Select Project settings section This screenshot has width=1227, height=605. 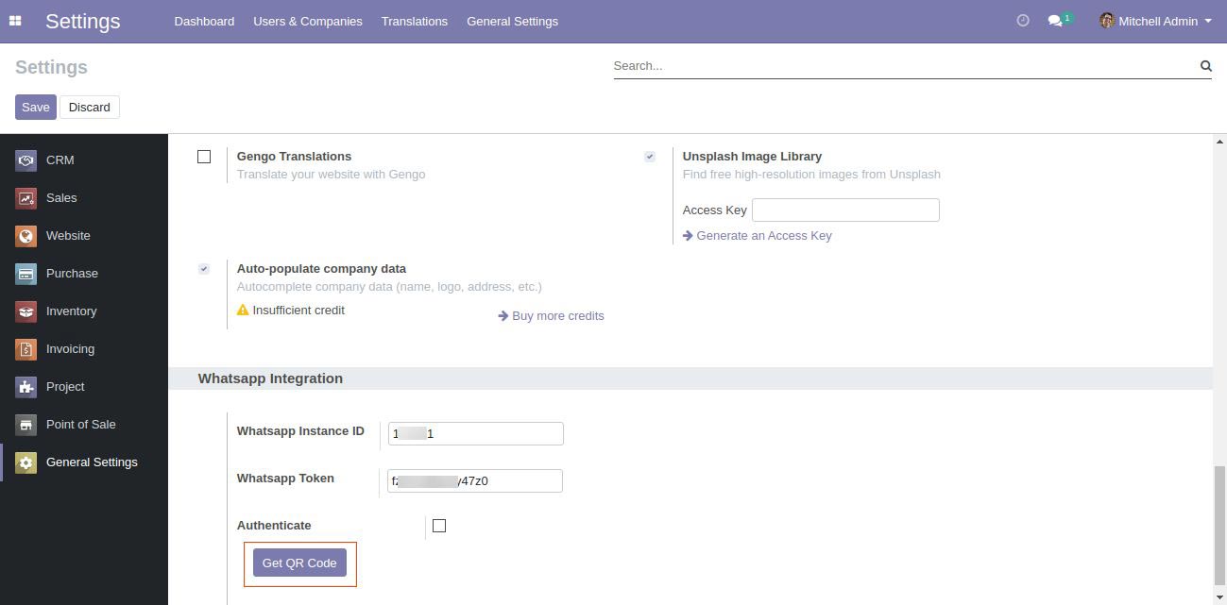tap(84, 387)
